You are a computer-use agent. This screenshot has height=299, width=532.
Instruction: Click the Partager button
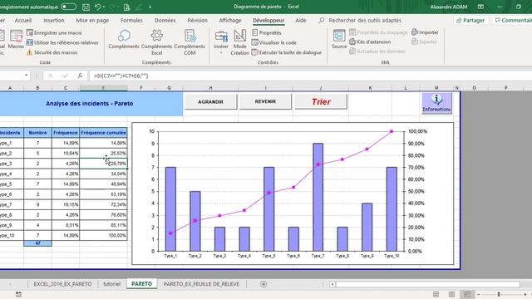pos(470,20)
